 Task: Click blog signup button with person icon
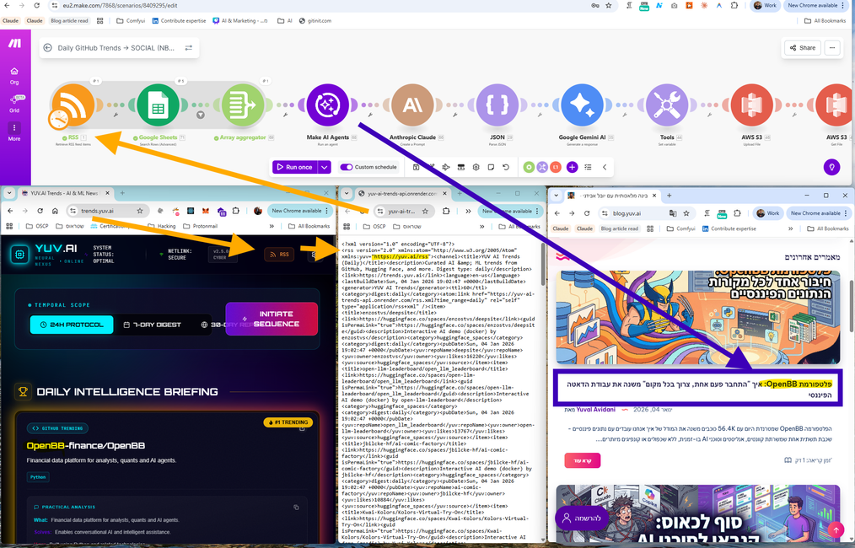pos(581,518)
